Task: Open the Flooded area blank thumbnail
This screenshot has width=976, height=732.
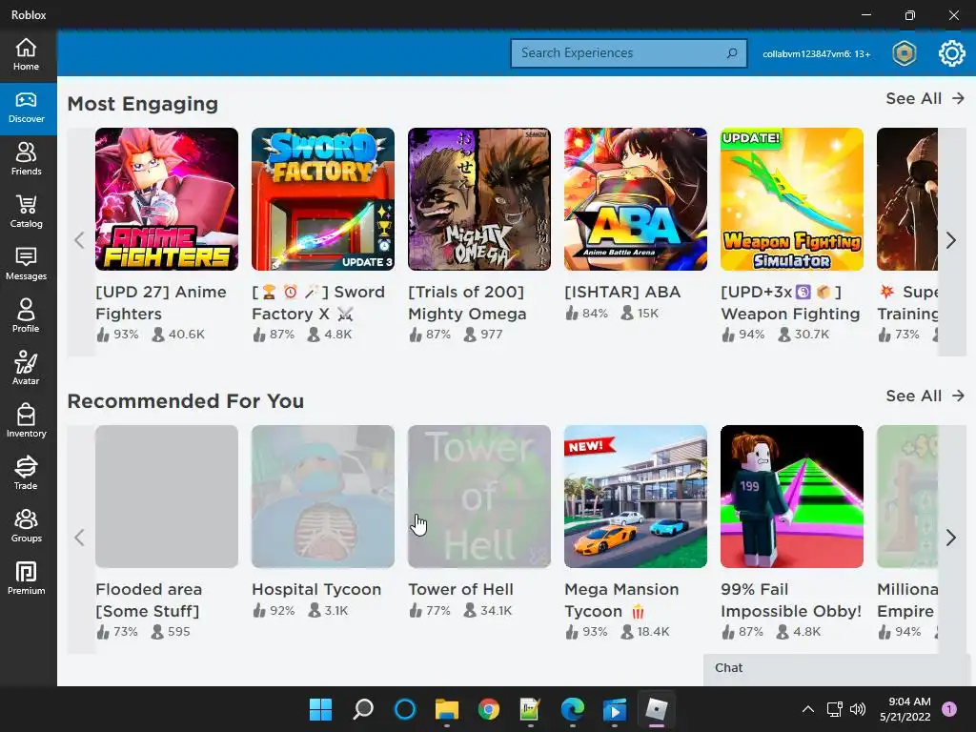Action: point(167,497)
